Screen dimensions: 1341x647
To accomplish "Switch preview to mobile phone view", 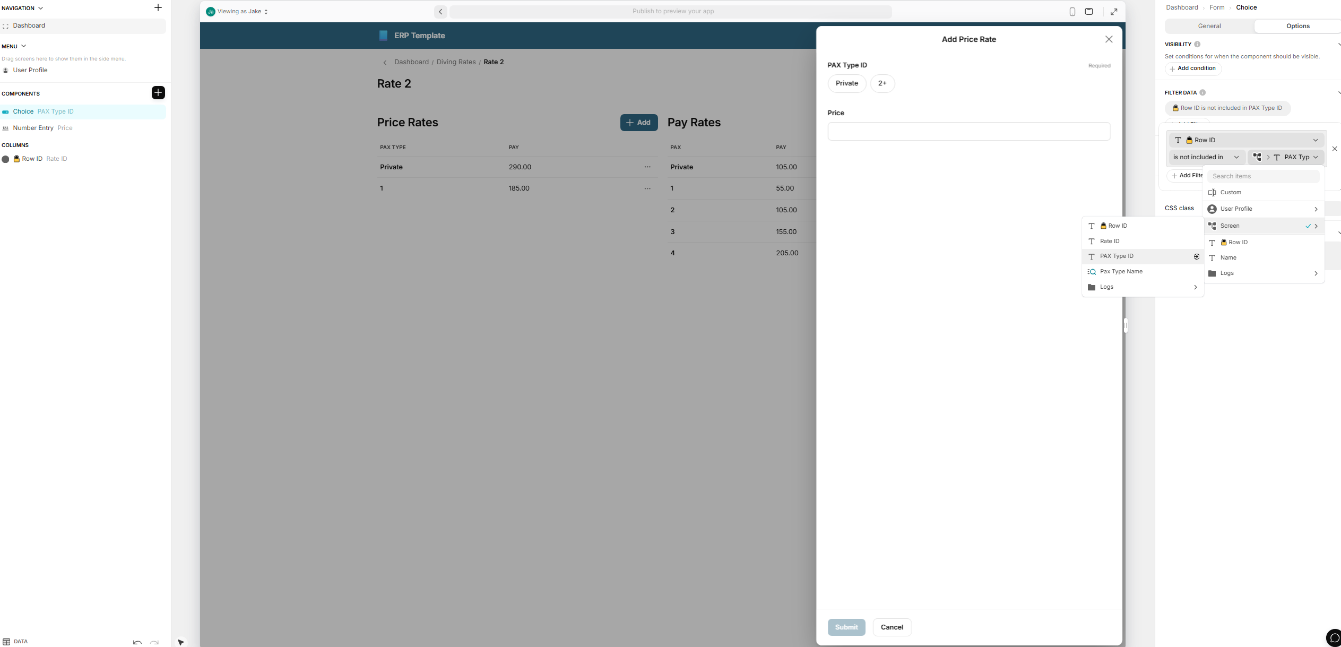I will point(1072,12).
